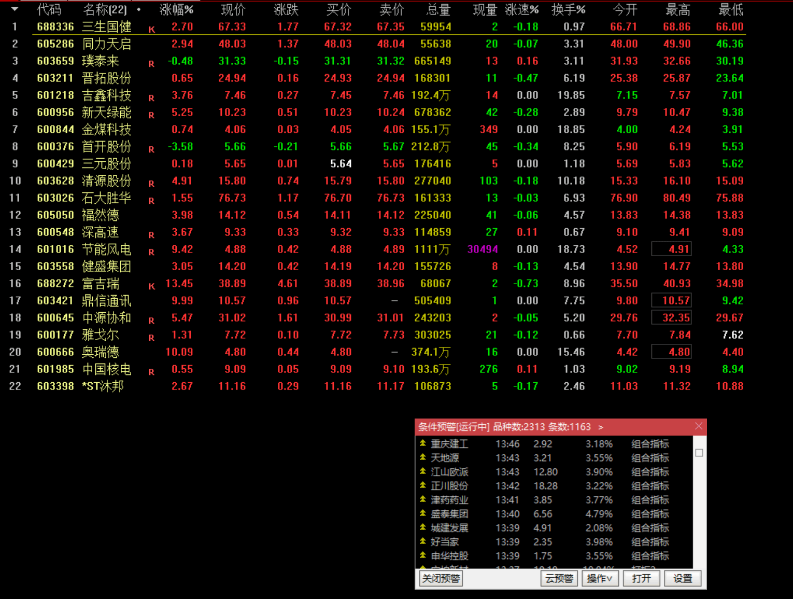Click the 13:40 alert time for 盛泰集团
Screen dimensions: 793x599
point(507,514)
